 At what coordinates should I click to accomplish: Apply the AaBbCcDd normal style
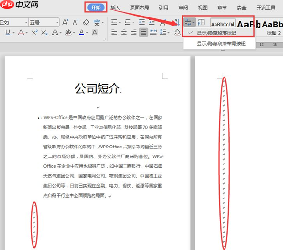(x=223, y=24)
